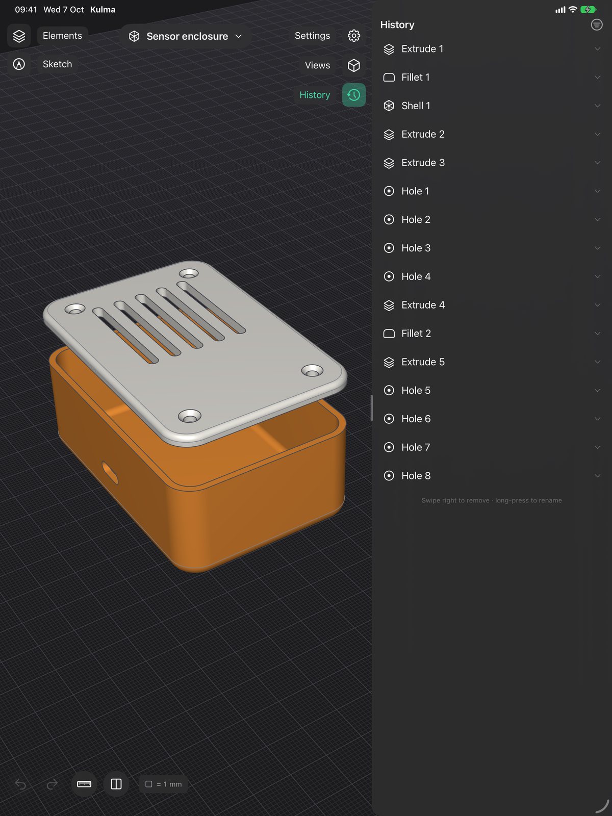This screenshot has width=612, height=816.
Task: Expand the Extrude 1 chevron
Action: 597,49
